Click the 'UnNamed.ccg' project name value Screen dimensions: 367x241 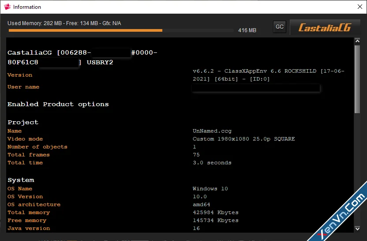212,131
